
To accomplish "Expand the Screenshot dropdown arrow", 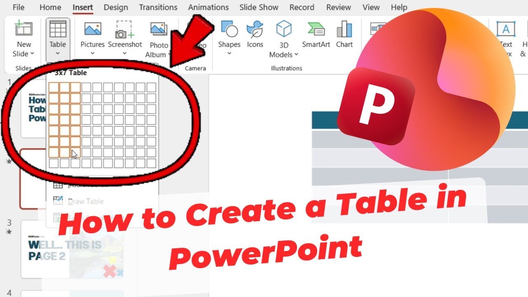I will (125, 53).
